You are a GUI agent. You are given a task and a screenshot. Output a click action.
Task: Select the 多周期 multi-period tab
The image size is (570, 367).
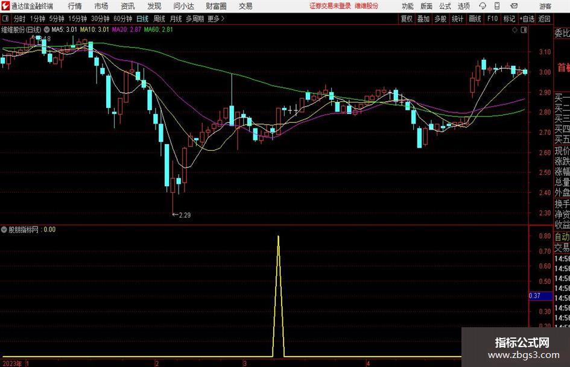(x=195, y=19)
